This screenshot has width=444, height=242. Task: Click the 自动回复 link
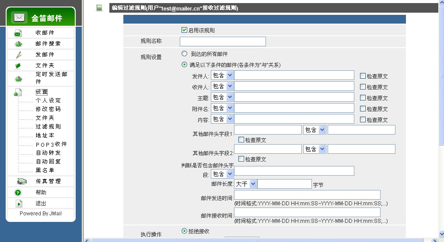point(48,162)
